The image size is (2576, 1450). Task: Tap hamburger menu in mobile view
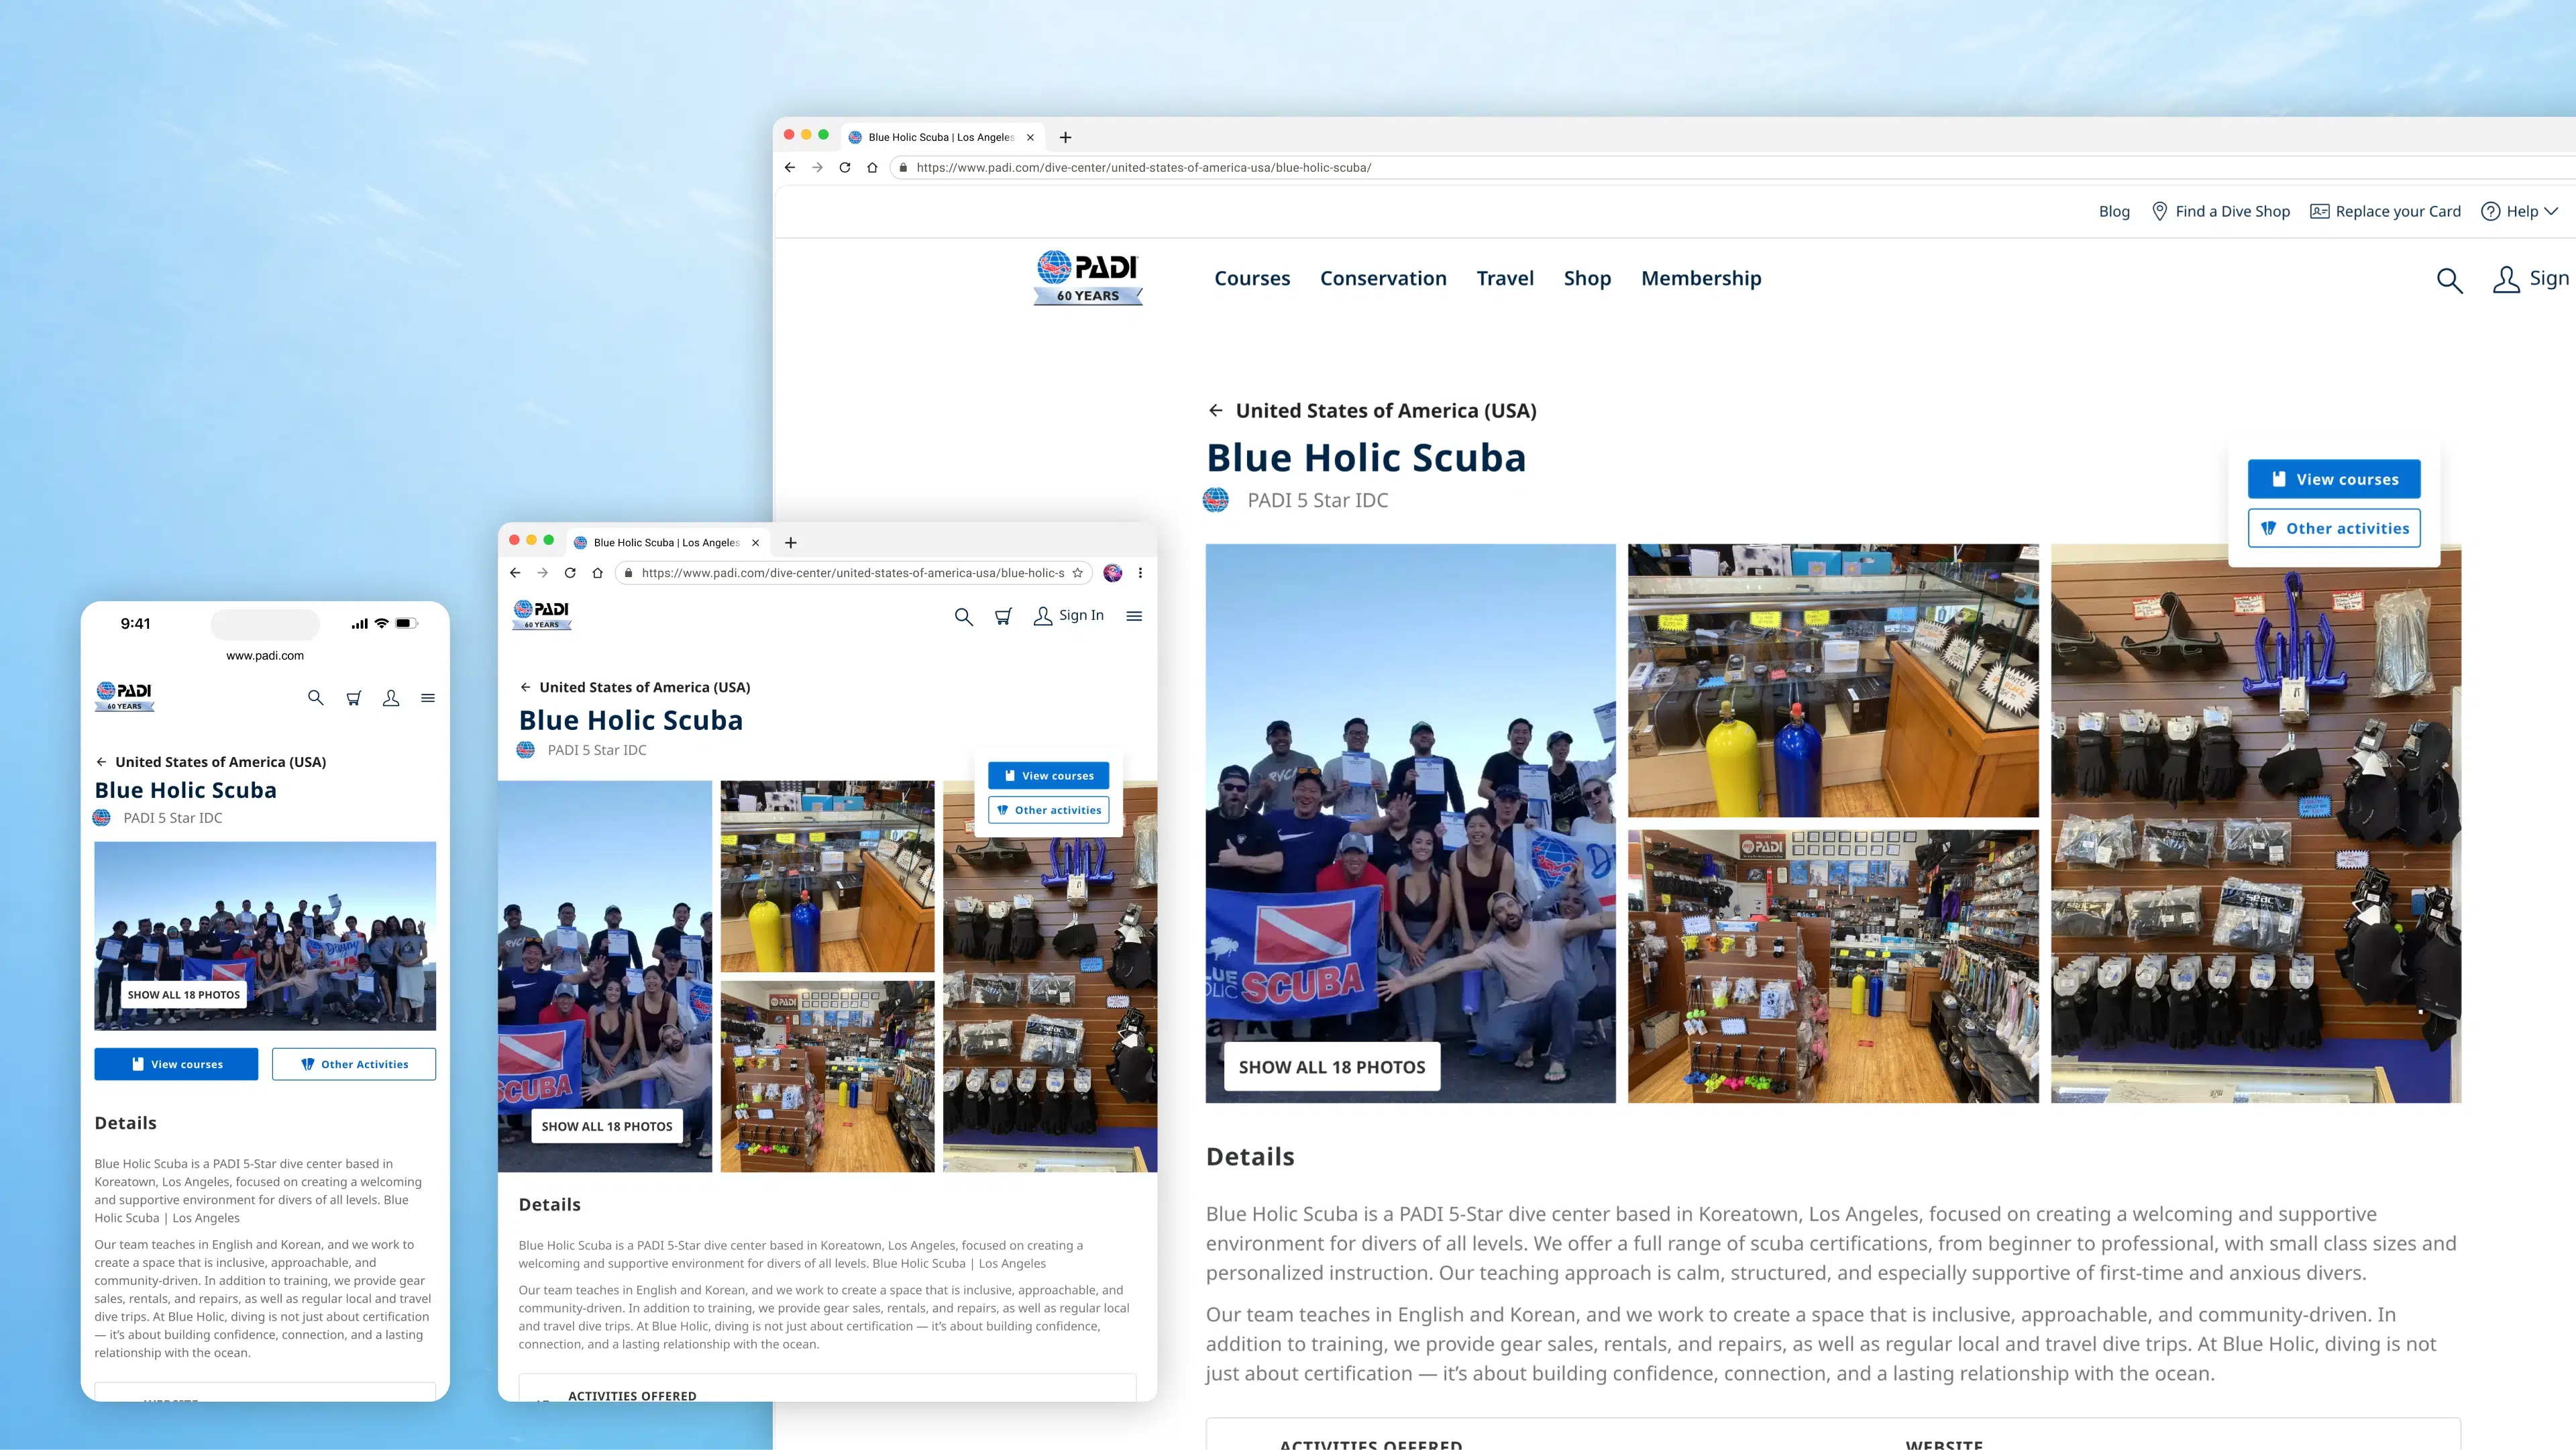tap(428, 698)
